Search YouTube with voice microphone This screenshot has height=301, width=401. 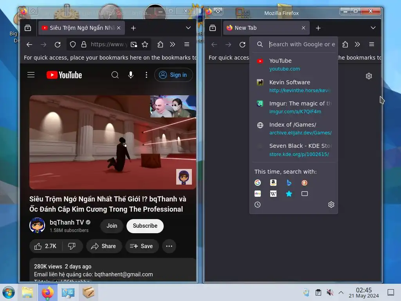(x=131, y=75)
